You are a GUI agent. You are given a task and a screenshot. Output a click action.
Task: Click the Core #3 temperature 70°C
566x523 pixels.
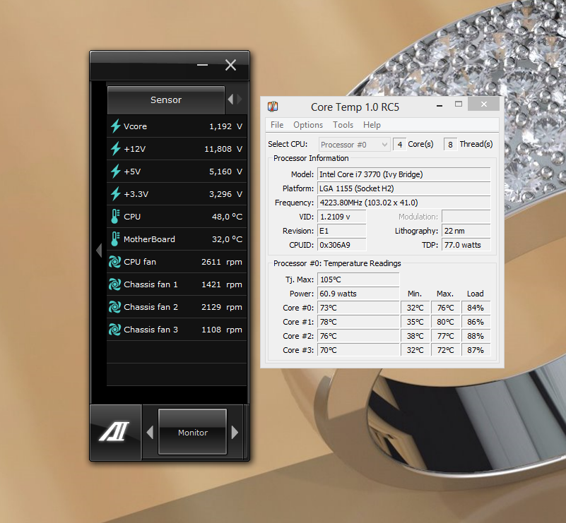[x=358, y=350]
